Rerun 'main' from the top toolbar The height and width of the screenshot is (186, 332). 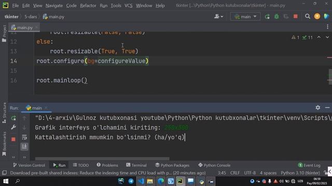267,17
